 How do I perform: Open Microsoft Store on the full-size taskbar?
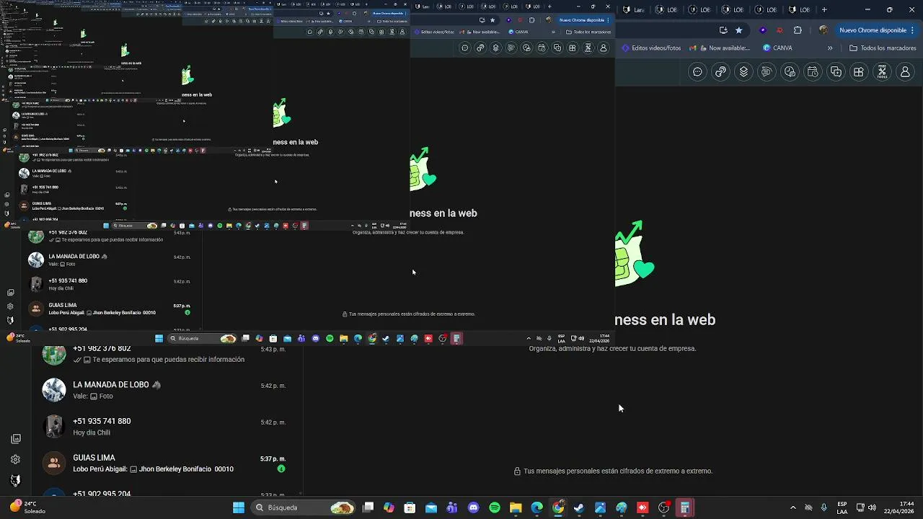point(410,507)
